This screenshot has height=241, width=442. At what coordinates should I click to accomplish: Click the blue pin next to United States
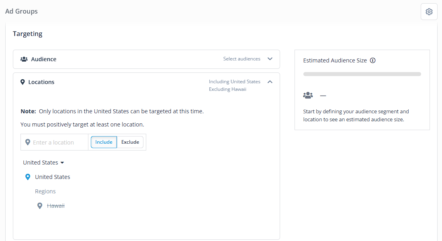pyautogui.click(x=28, y=177)
